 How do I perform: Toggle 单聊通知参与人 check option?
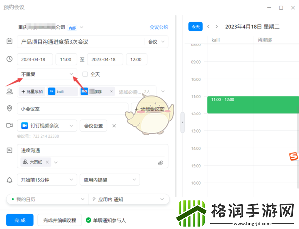(x=88, y=220)
